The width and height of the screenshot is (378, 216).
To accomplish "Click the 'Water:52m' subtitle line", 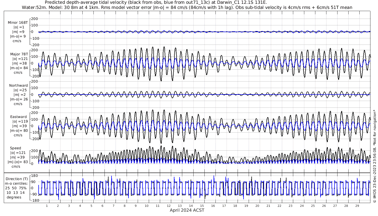I will pyautogui.click(x=187, y=8).
